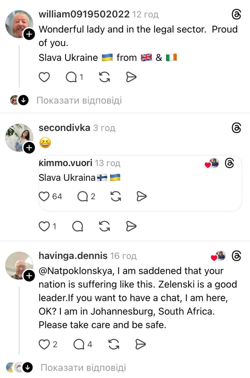Expand replies under havinga.dennis's comment
The width and height of the screenshot is (250, 378).
(x=83, y=368)
